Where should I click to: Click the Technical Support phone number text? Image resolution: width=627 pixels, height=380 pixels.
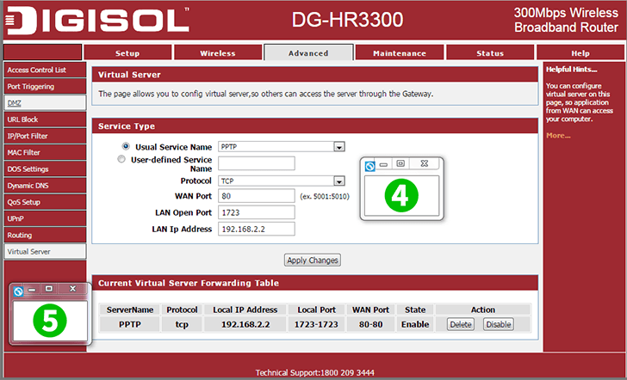(x=315, y=373)
